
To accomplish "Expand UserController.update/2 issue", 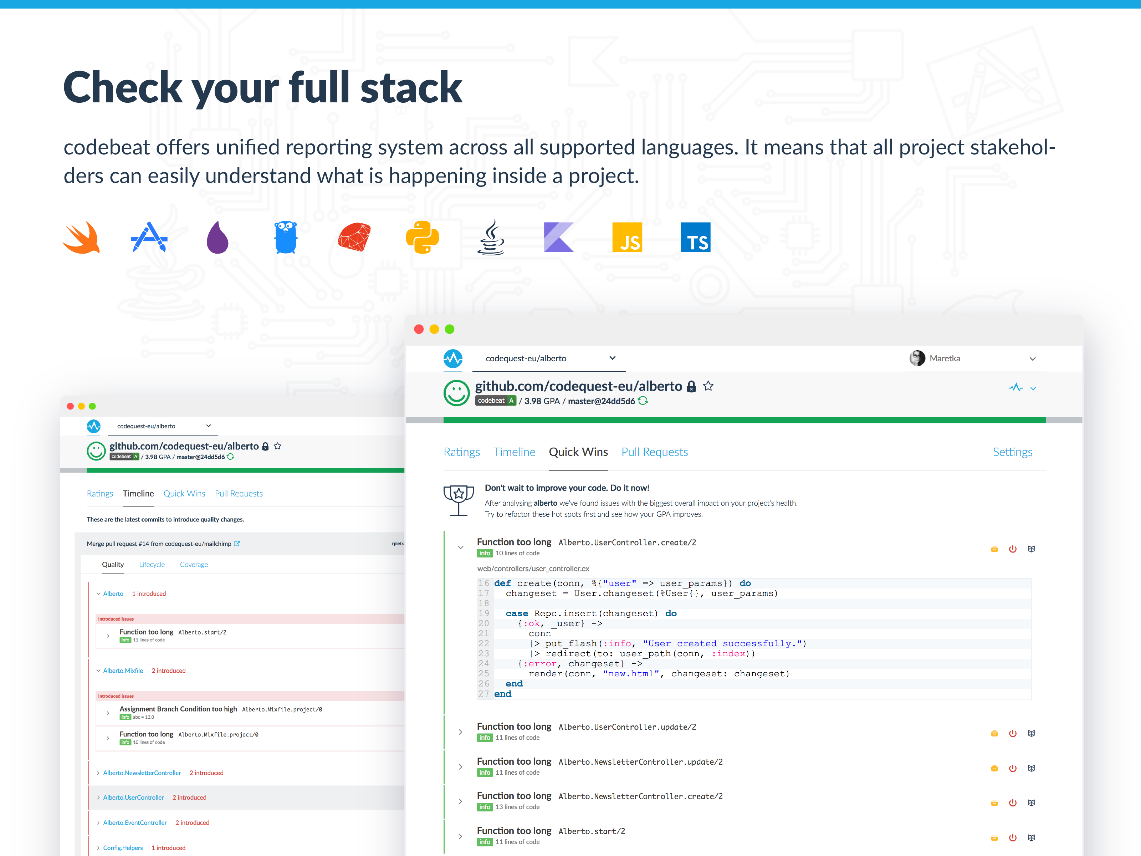I will click(x=461, y=732).
